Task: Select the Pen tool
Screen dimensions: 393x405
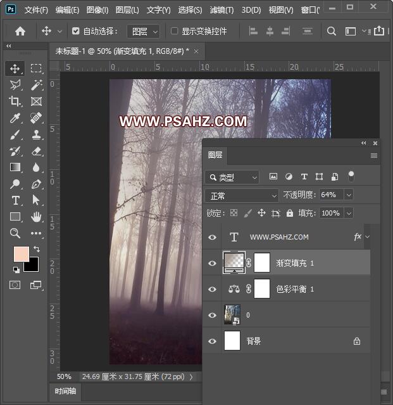Action: (36, 184)
